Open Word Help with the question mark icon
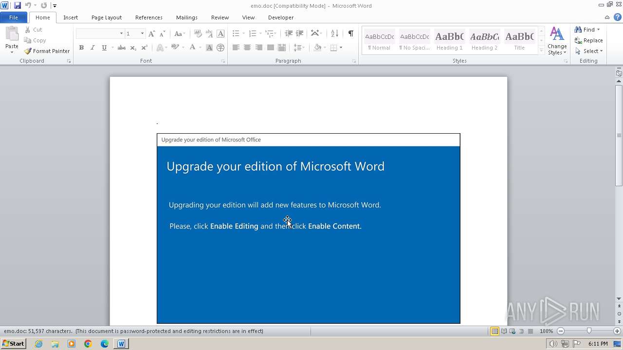The height and width of the screenshot is (350, 623). pos(618,17)
